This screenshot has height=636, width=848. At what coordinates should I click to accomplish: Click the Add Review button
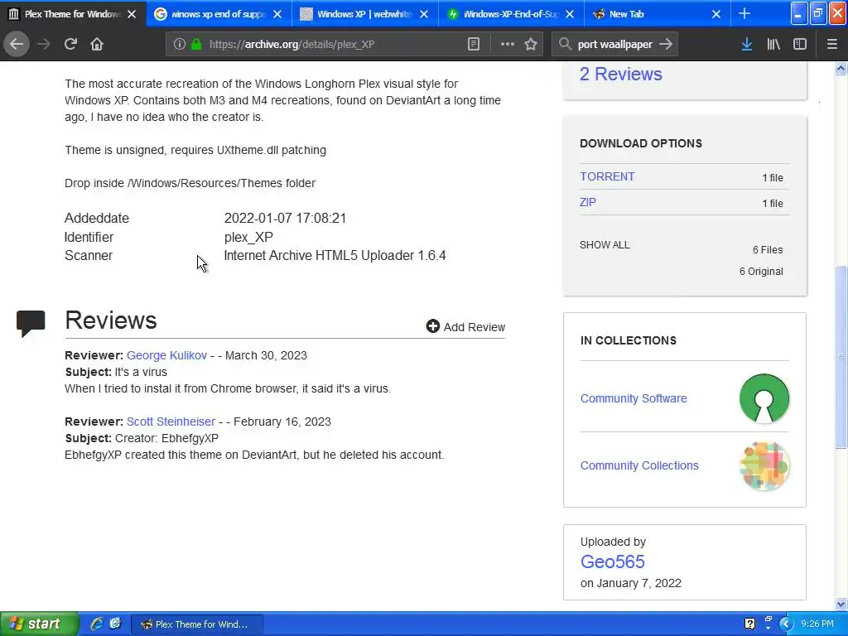pos(465,326)
